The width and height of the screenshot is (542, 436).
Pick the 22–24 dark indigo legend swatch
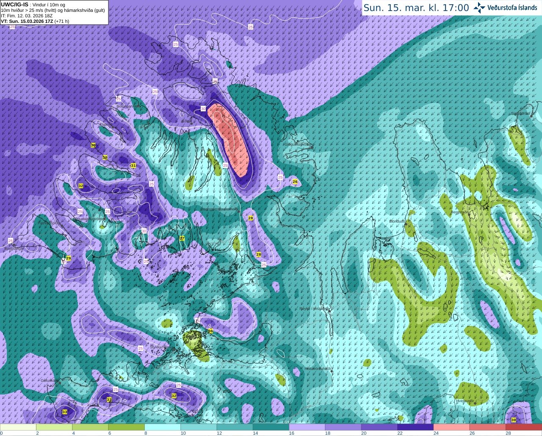pyautogui.click(x=415, y=427)
